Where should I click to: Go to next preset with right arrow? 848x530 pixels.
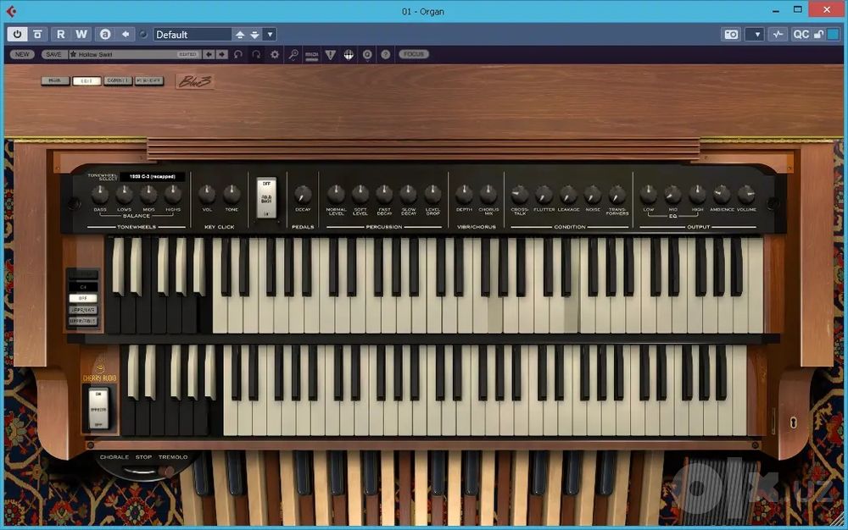(221, 54)
